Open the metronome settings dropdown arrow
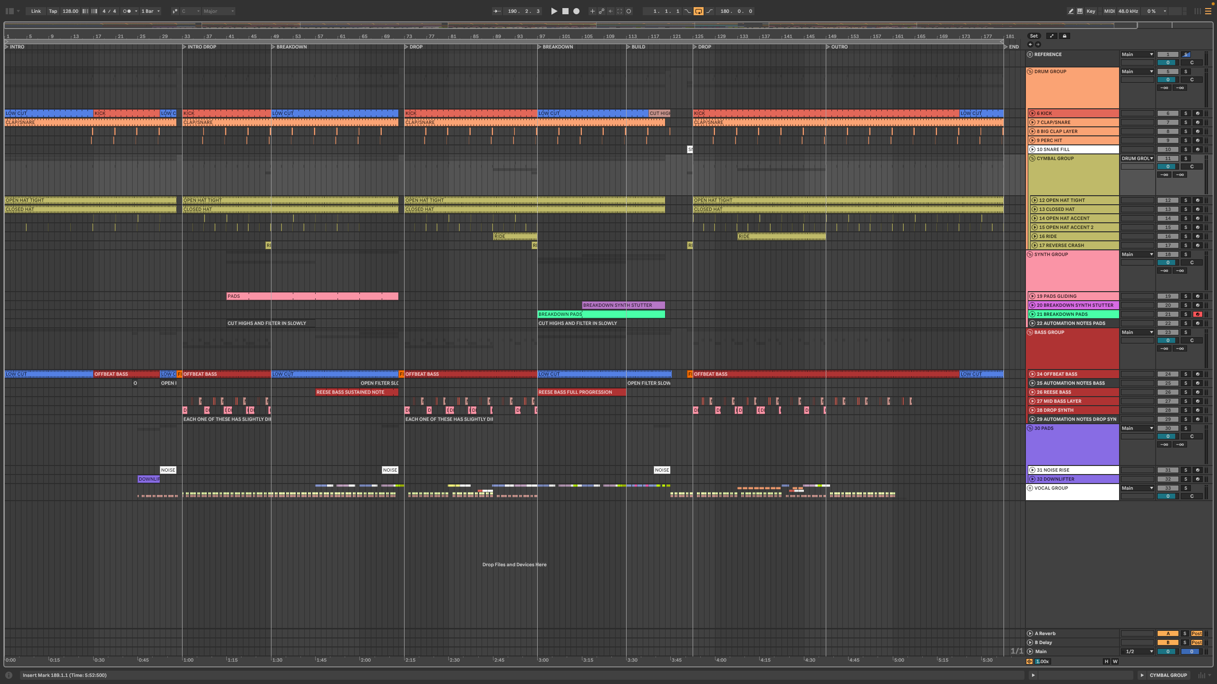 click(x=136, y=11)
